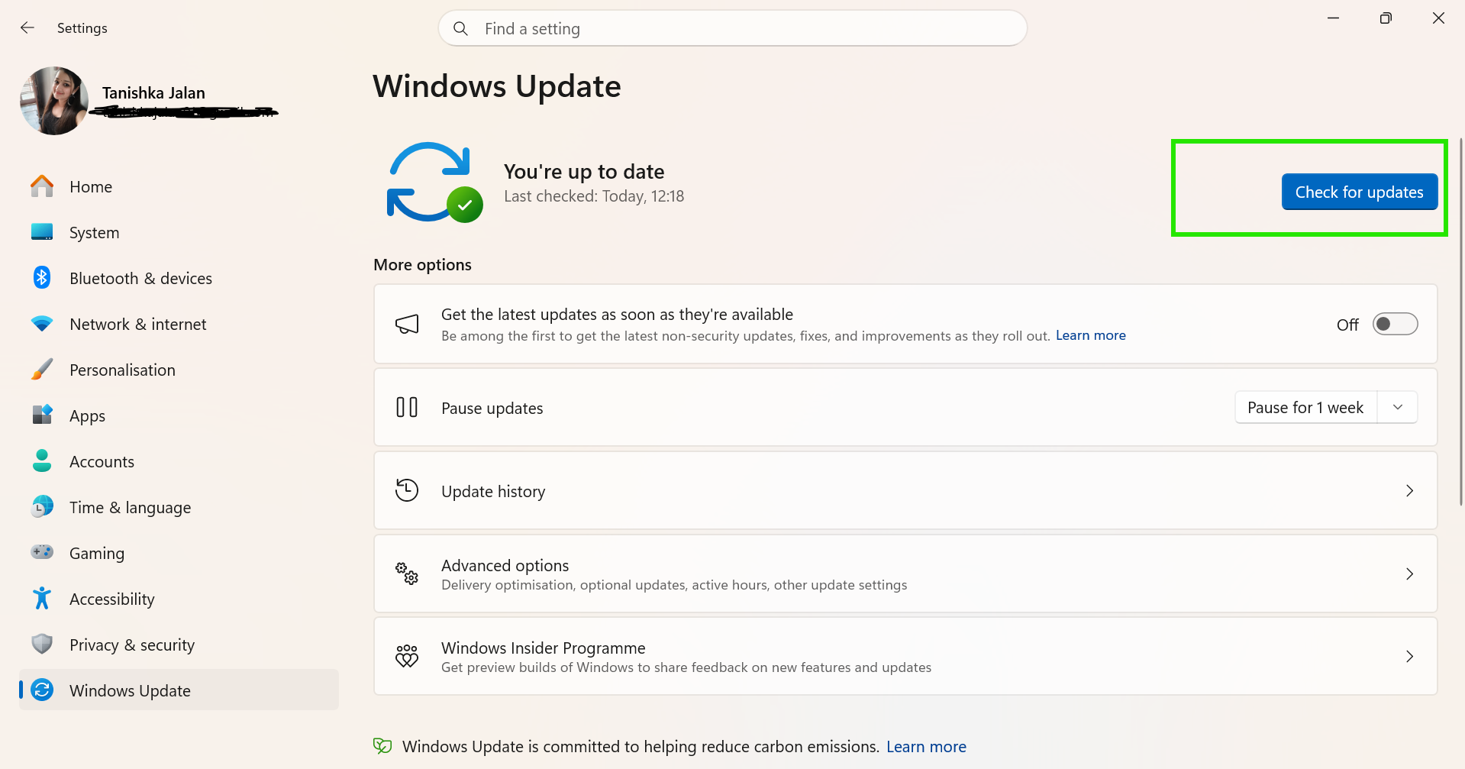Viewport: 1465px width, 769px height.
Task: Open Network & internet settings
Action: point(179,324)
